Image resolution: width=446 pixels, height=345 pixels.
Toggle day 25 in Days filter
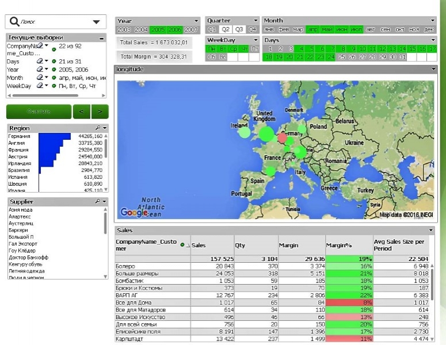click(342, 57)
